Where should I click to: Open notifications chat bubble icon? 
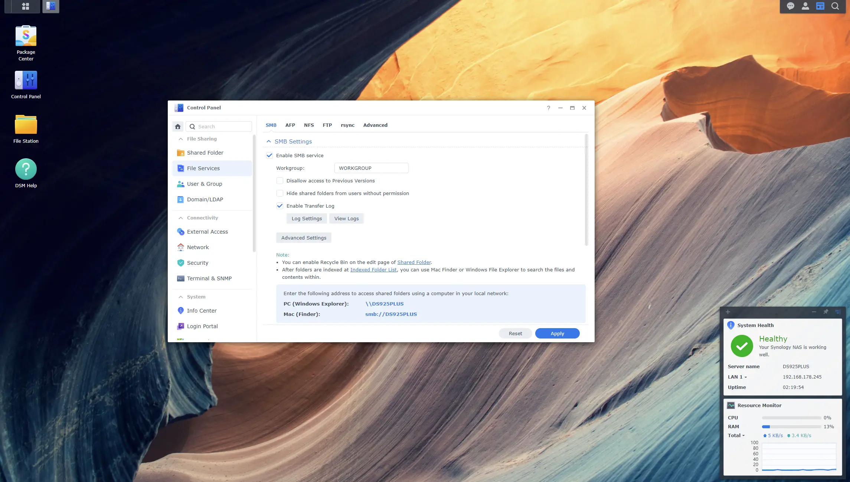click(790, 6)
